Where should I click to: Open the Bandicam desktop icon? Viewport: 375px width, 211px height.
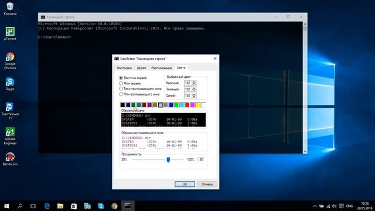[x=10, y=159]
